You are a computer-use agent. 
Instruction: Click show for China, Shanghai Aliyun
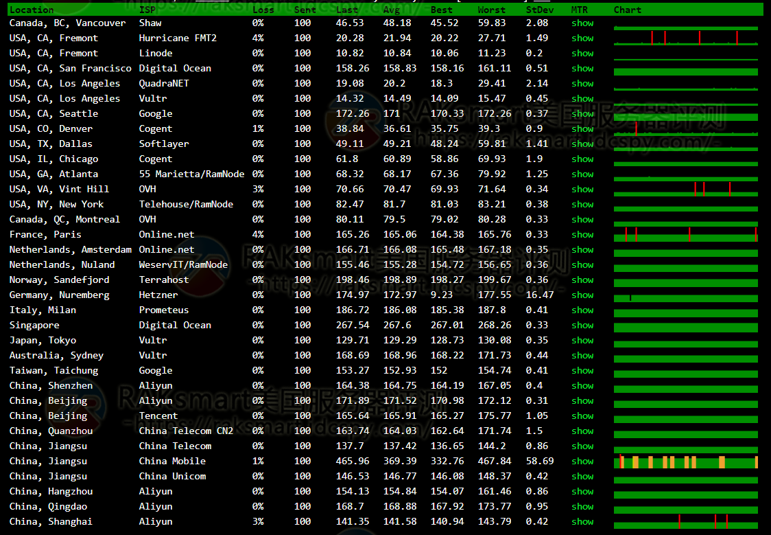point(582,522)
